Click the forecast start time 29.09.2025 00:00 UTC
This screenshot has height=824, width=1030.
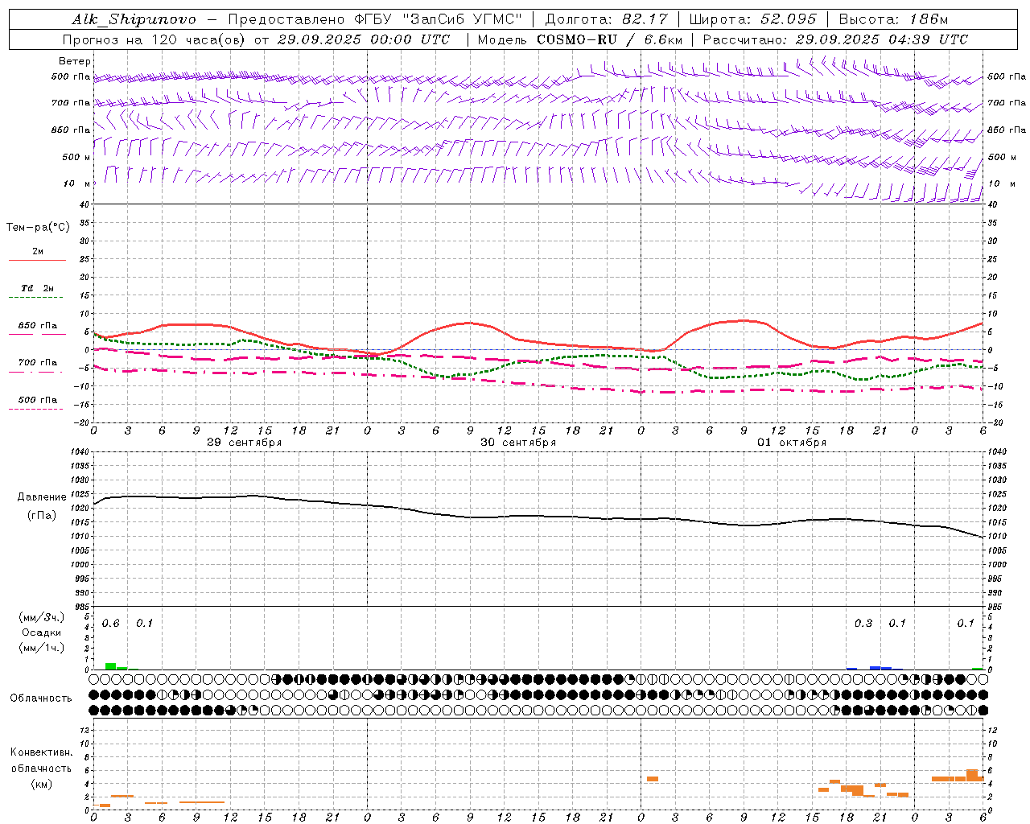pyautogui.click(x=364, y=39)
